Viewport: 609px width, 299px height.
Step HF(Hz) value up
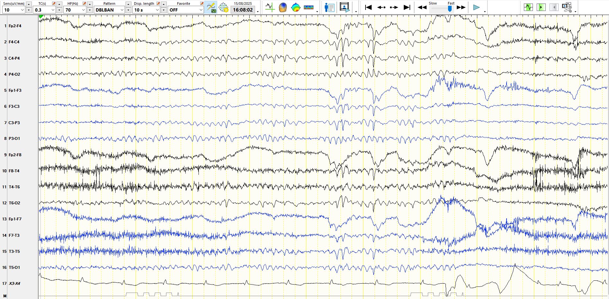90,4
